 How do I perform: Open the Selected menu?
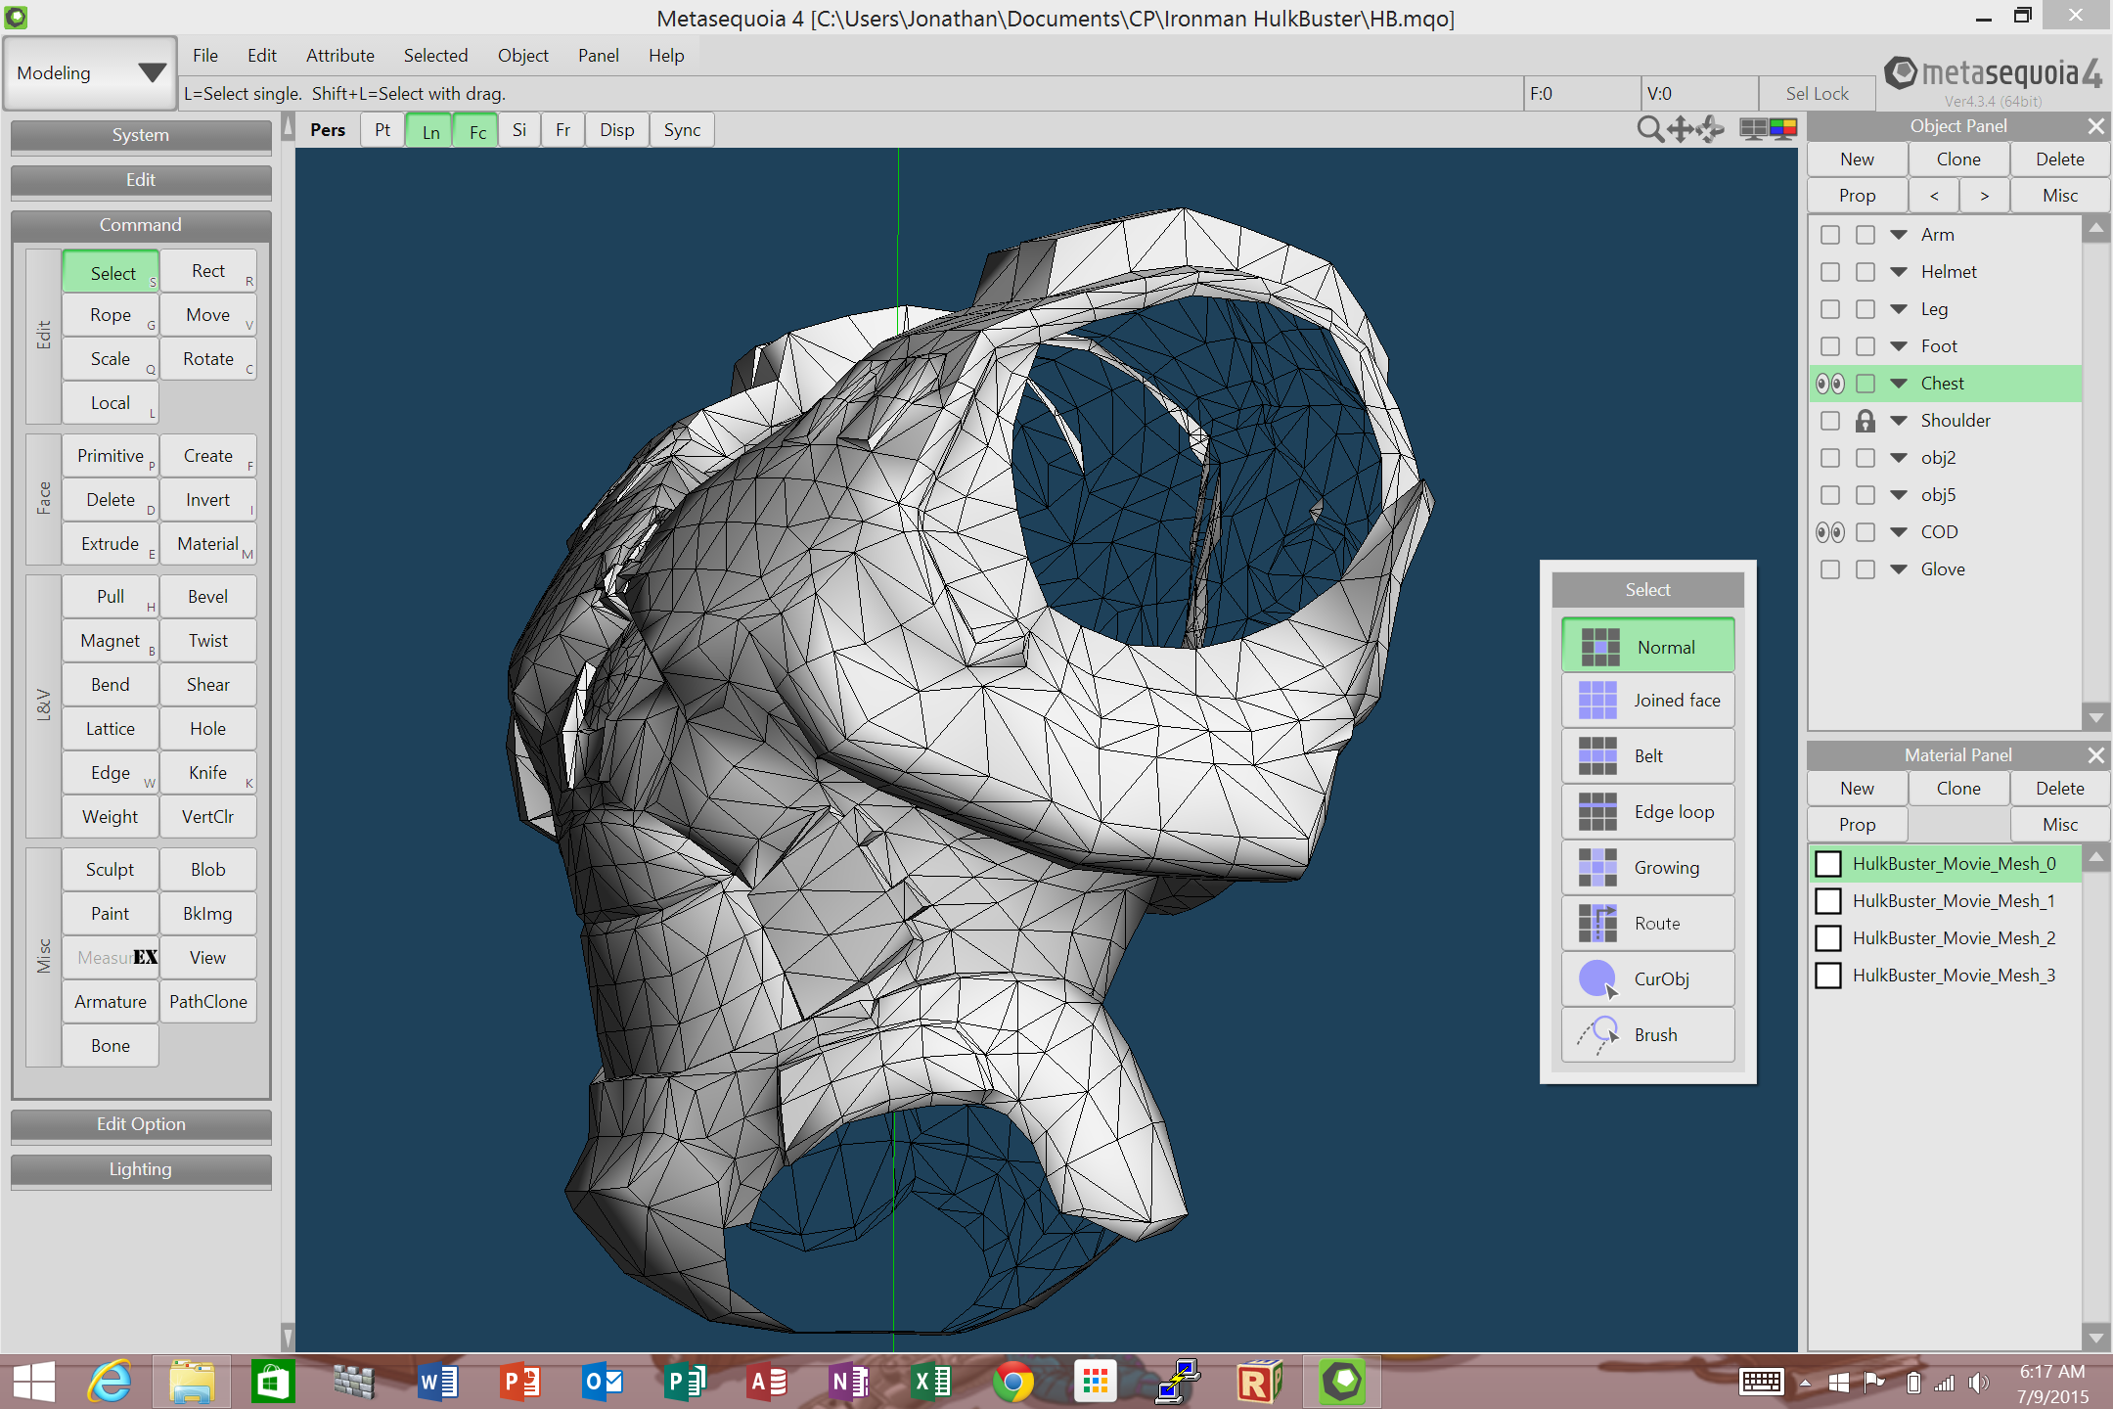pos(436,56)
